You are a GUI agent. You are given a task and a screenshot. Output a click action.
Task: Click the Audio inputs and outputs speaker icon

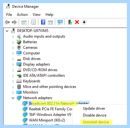tap(19, 36)
